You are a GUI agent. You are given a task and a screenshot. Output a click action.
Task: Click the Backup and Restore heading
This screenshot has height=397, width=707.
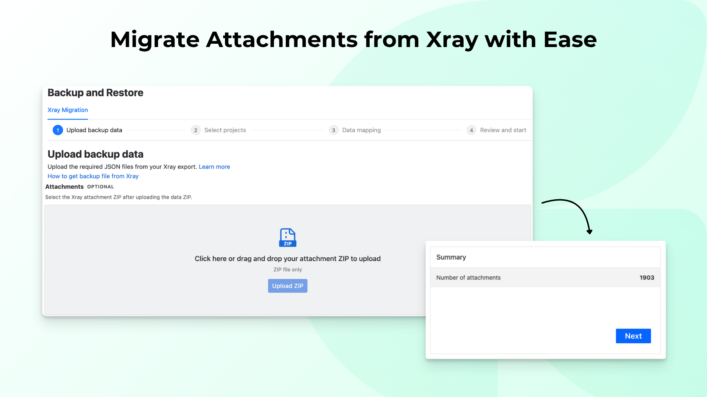click(x=95, y=93)
